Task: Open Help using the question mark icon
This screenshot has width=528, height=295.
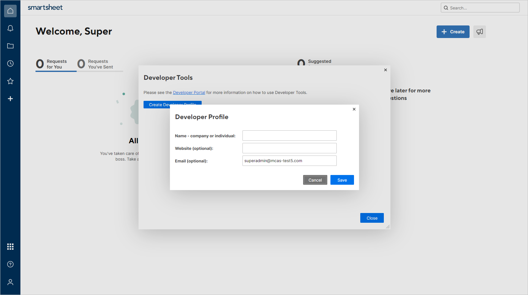Action: click(x=10, y=264)
